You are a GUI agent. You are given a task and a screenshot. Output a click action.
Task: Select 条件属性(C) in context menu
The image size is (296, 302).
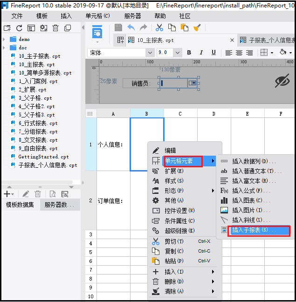coord(179,221)
